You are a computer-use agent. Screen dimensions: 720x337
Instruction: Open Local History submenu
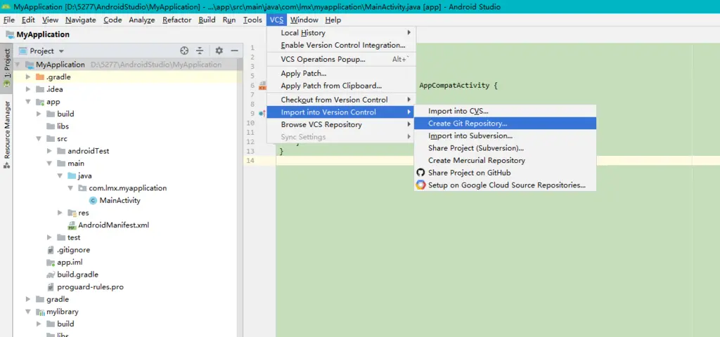coord(341,33)
